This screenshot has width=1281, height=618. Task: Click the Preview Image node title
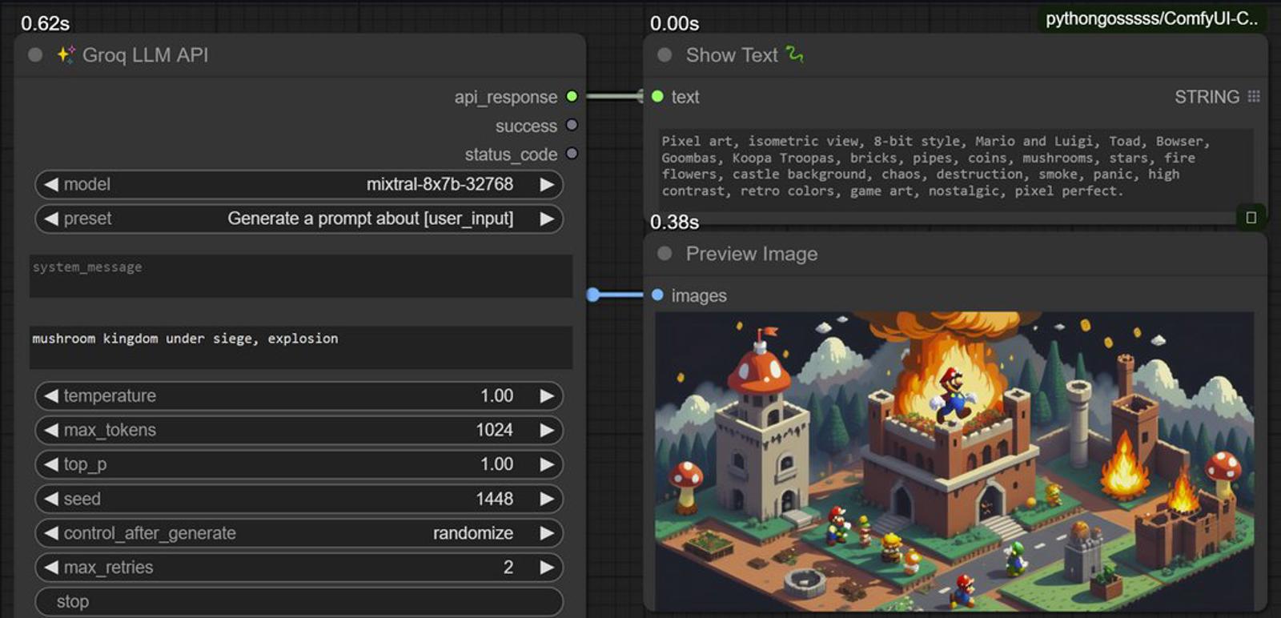click(752, 254)
